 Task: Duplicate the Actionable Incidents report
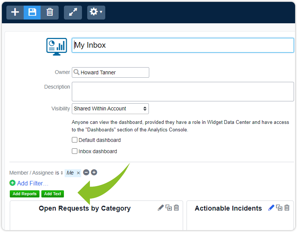click(279, 208)
